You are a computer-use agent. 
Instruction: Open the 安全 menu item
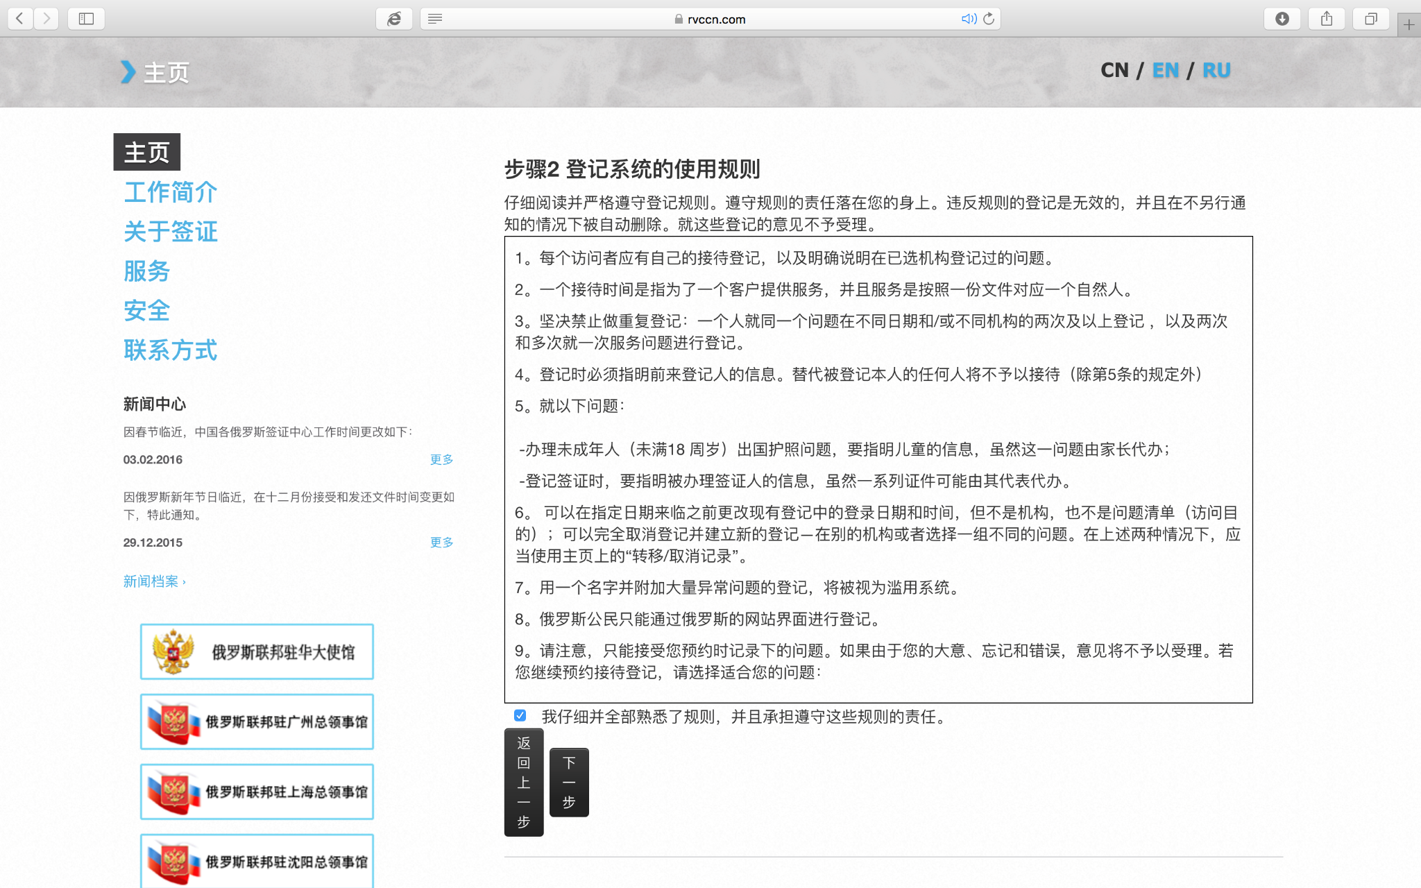pyautogui.click(x=147, y=311)
